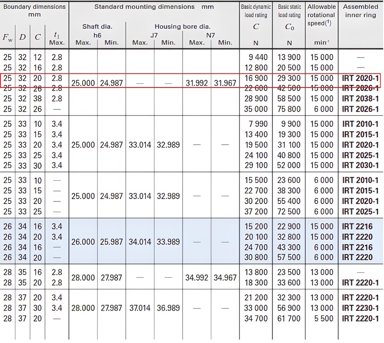
Task: Click the 37.014 J7 Max. value
Action: (x=140, y=308)
